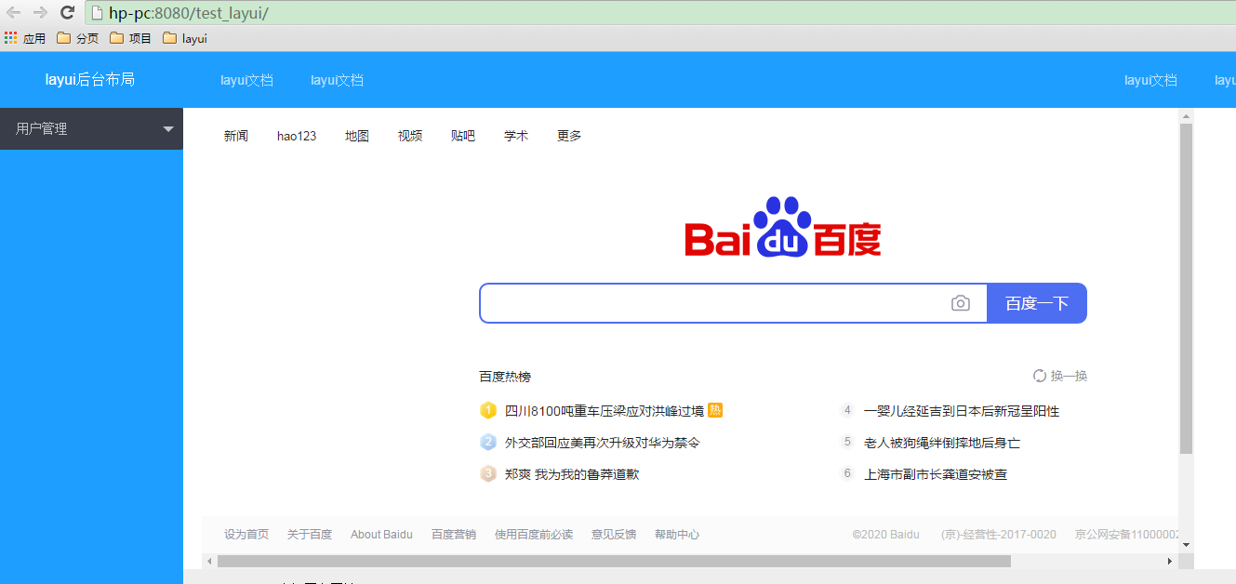
Task: Open 郑爽 我为我的鲁莽道歉 headline
Action: [572, 474]
